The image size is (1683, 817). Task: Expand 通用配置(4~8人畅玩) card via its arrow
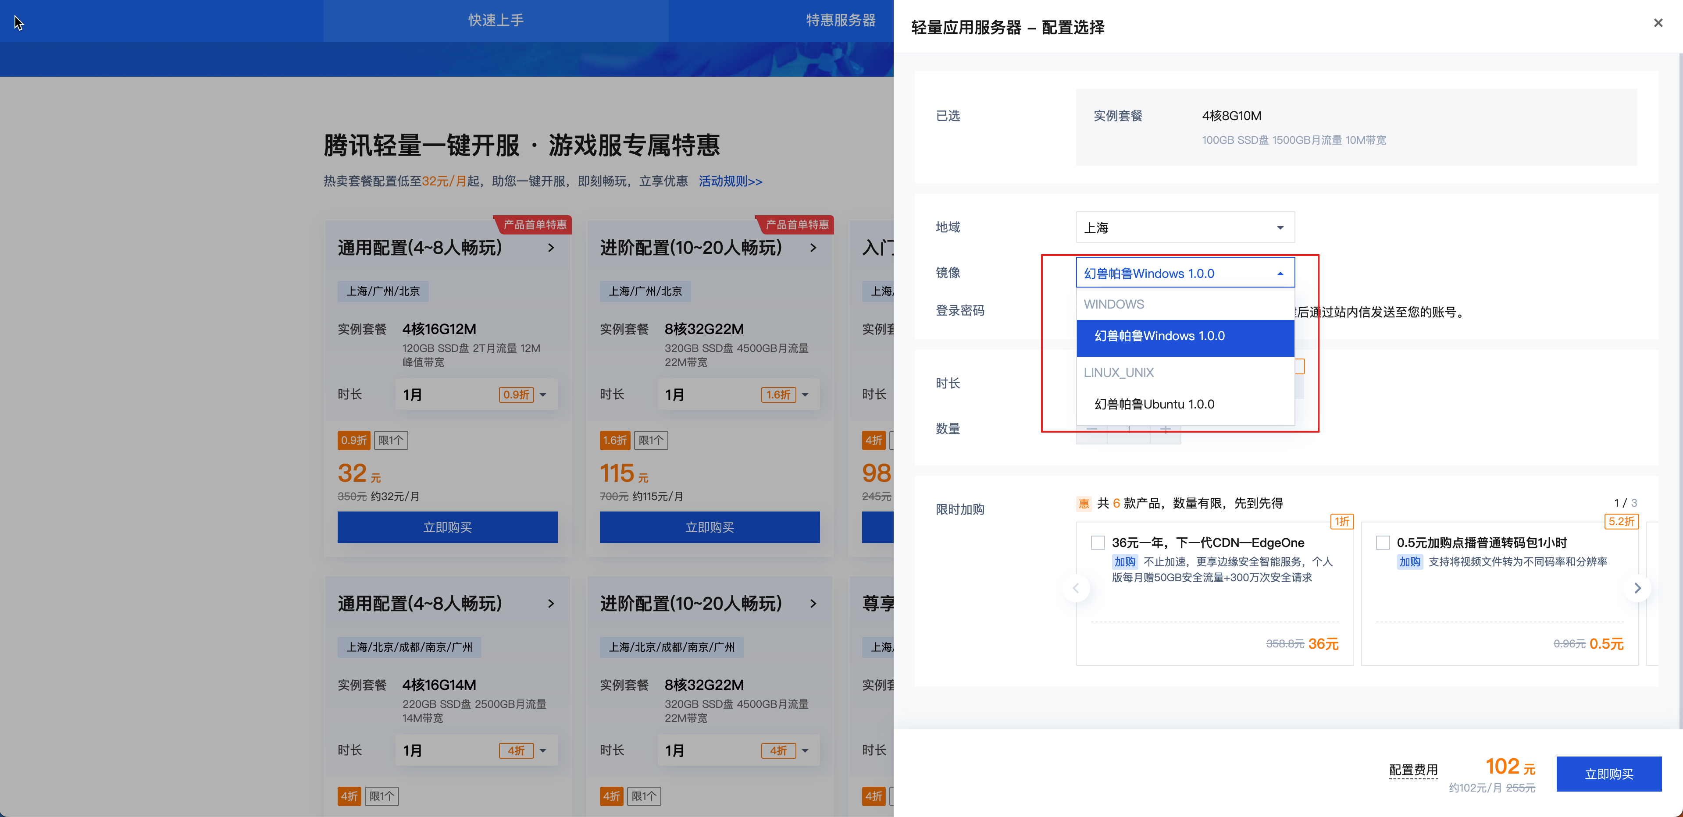[x=551, y=248]
